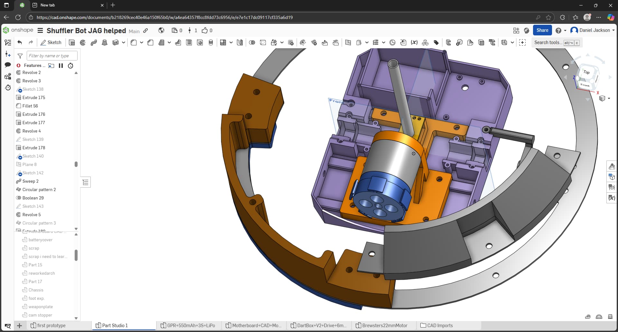Click the Filter by name or type field

[52, 56]
